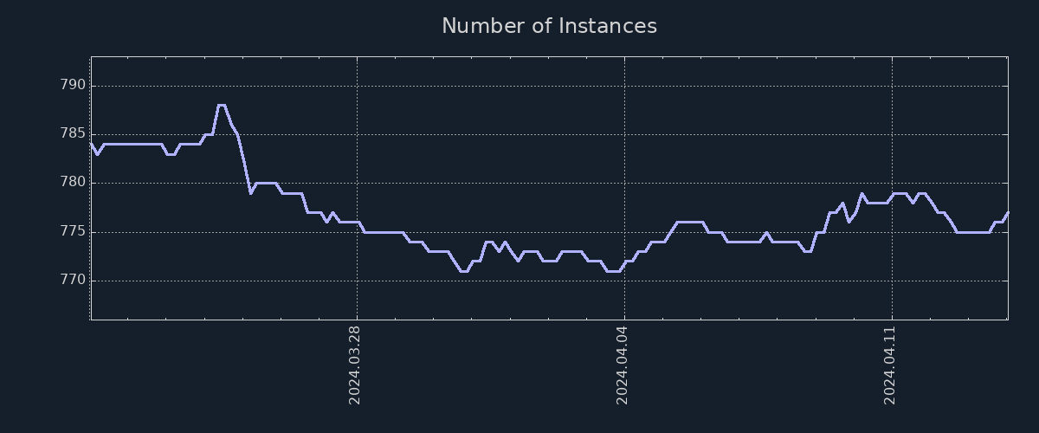Screen dimensions: 1039x433
Task: Click intersection of 770 and 2024.04.11 gridlines
Action: tap(892, 281)
